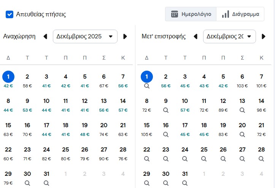Open the departure month dropdown Δεκέμβριος 2025

(x=85, y=36)
